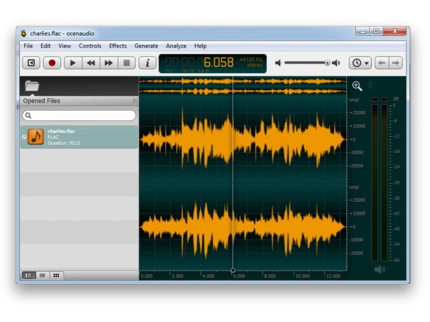
Task: Click the loud speaker icon right of volume slider
Action: (336, 63)
